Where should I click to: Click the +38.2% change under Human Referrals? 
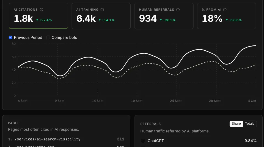coord(167,20)
